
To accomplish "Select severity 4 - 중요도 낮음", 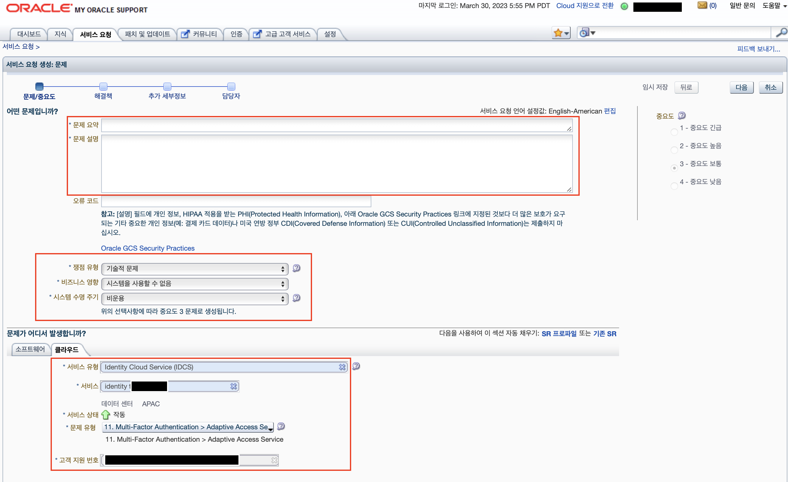I will [x=674, y=186].
